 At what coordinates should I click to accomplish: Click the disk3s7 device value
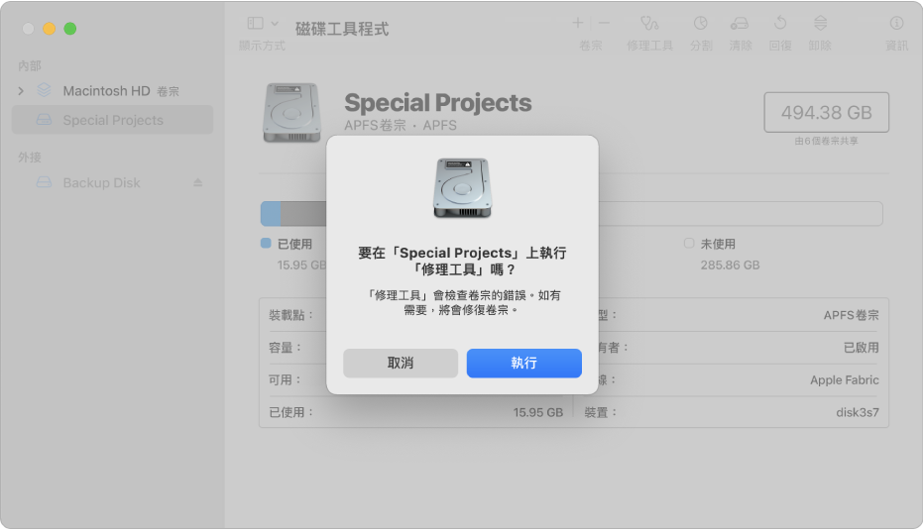(857, 412)
